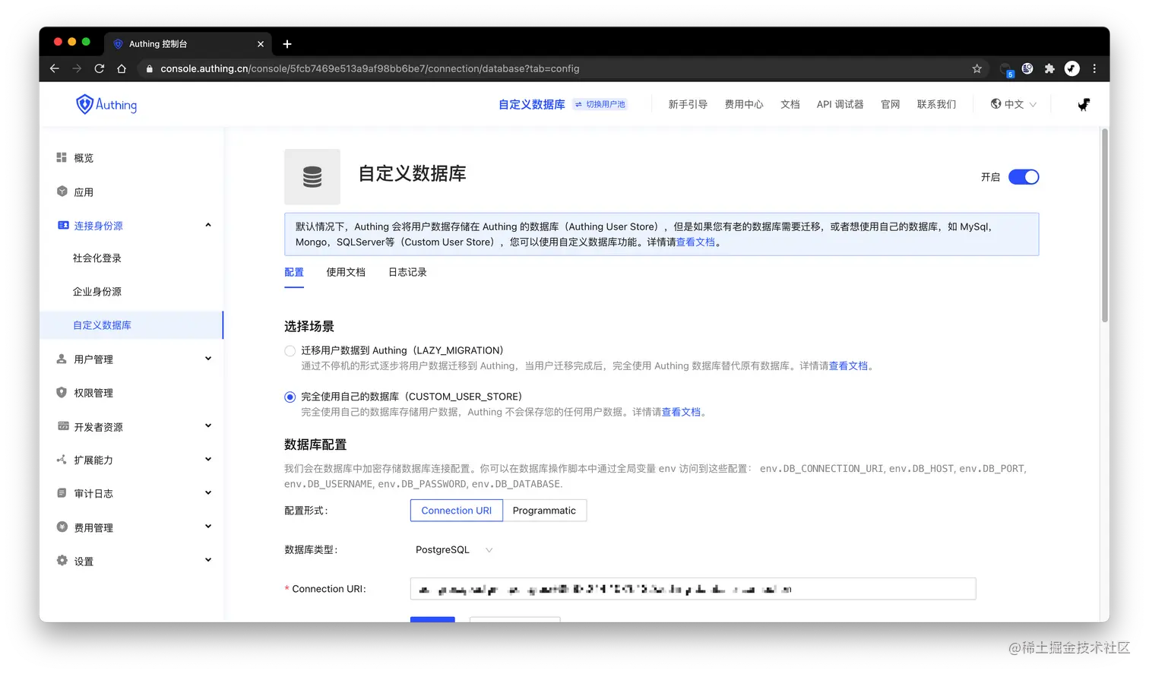The image size is (1149, 674).
Task: Open the user avatar in header
Action: pyautogui.click(x=1084, y=104)
